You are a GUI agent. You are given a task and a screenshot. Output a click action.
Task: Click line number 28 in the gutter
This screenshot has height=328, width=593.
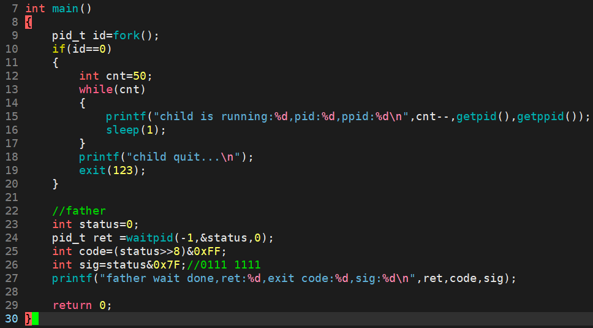pos(12,292)
